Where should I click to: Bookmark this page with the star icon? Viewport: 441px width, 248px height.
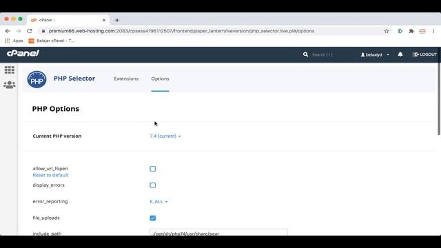click(x=387, y=31)
